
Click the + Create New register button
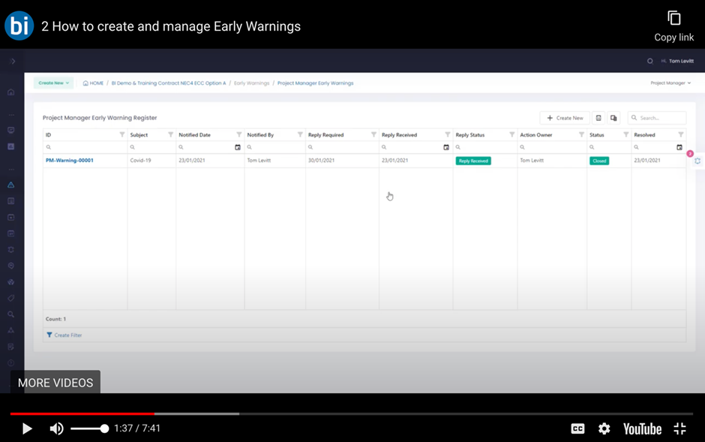(x=565, y=118)
